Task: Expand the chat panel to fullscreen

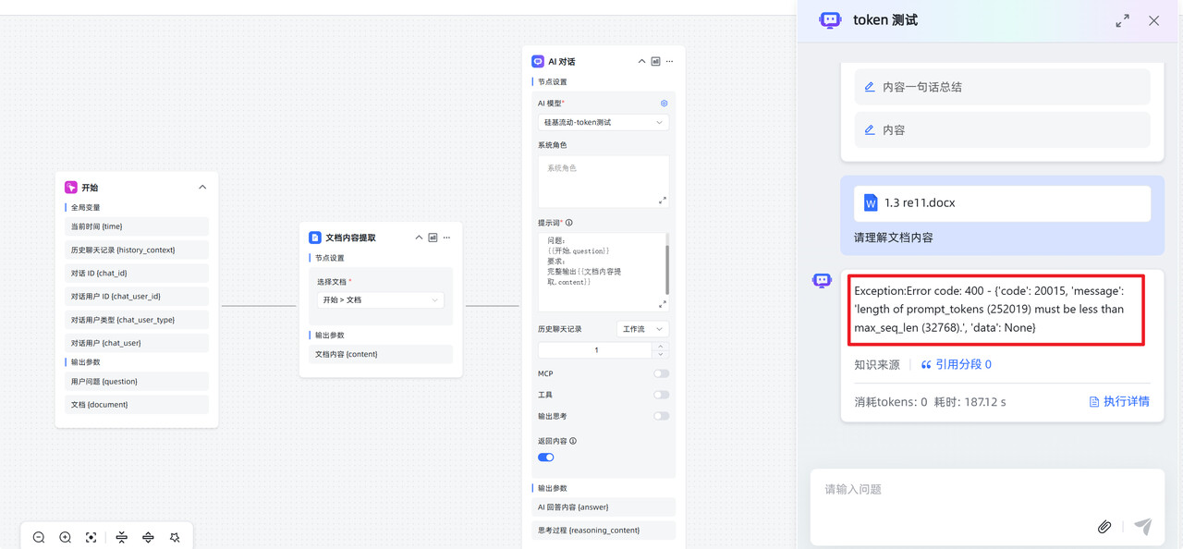Action: click(1122, 20)
